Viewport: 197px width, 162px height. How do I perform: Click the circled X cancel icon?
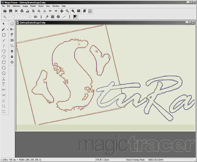click(12, 62)
